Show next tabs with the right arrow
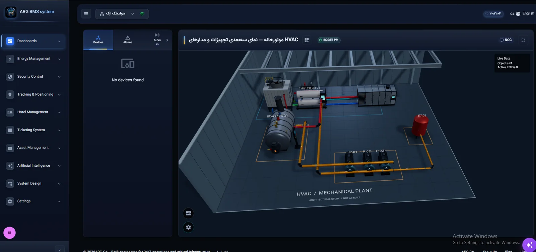The width and height of the screenshot is (536, 252). (167, 40)
